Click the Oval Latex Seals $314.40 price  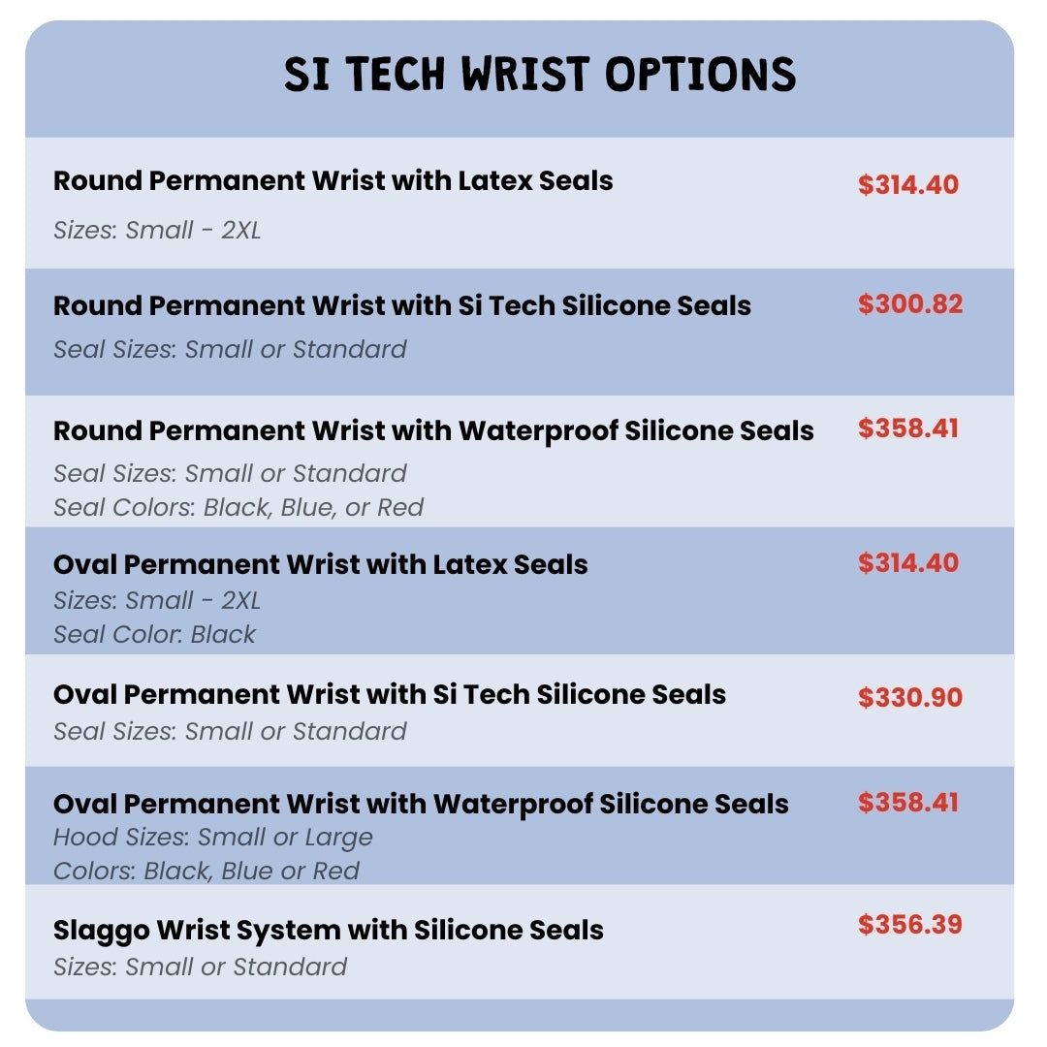tap(907, 563)
